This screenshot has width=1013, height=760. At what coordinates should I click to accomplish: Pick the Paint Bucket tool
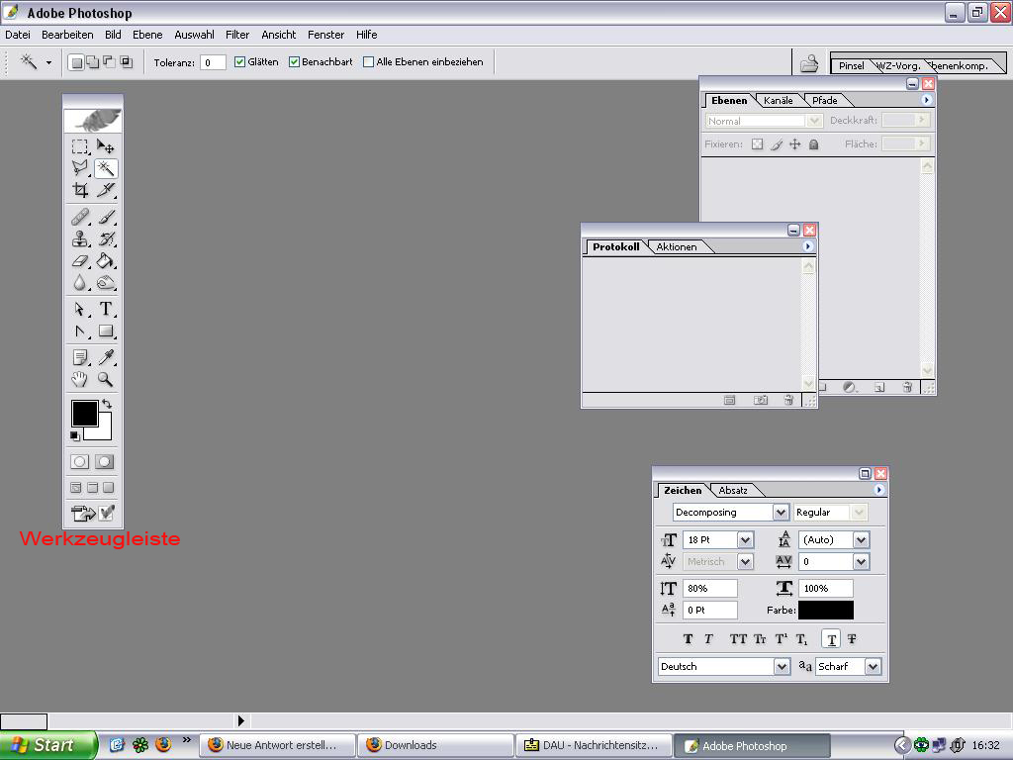click(106, 261)
